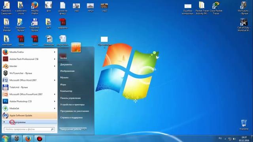Expand Mozilla Firefox jump list arrow

55,52
